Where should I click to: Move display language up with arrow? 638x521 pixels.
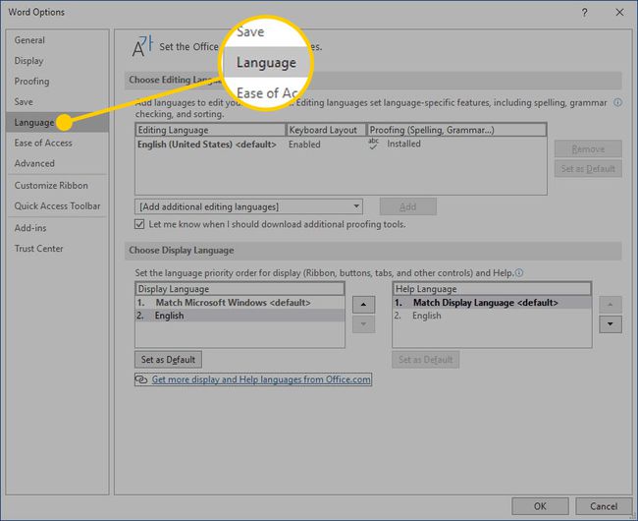(x=363, y=305)
